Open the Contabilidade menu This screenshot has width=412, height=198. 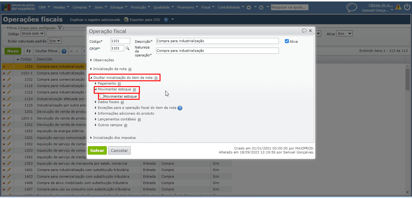(231, 7)
